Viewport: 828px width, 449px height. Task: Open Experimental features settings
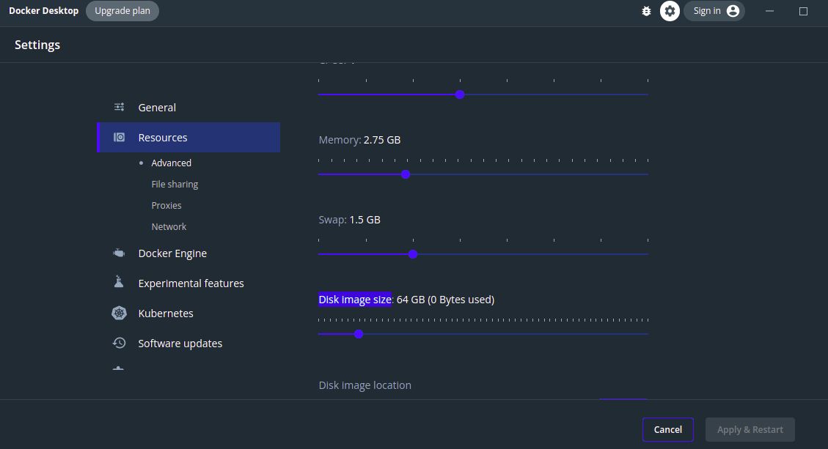(x=188, y=283)
